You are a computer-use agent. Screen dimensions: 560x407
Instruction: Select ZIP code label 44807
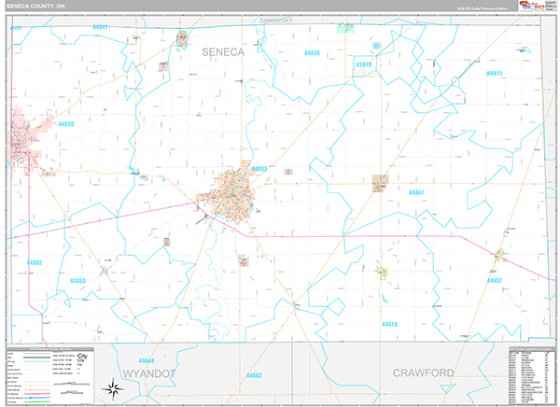pyautogui.click(x=495, y=280)
